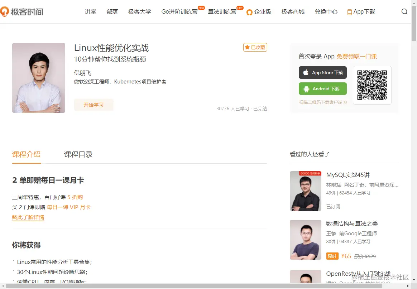
Task: Click horizontal scrollbar right arrow
Action: click(408, 286)
